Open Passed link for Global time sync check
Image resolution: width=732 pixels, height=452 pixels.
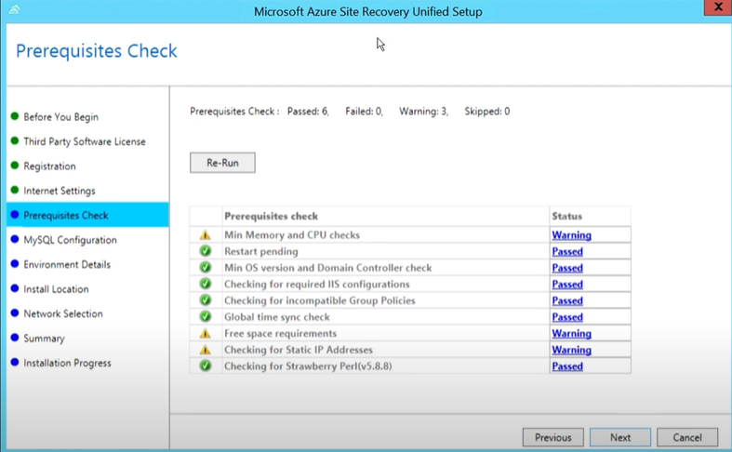[x=567, y=316]
